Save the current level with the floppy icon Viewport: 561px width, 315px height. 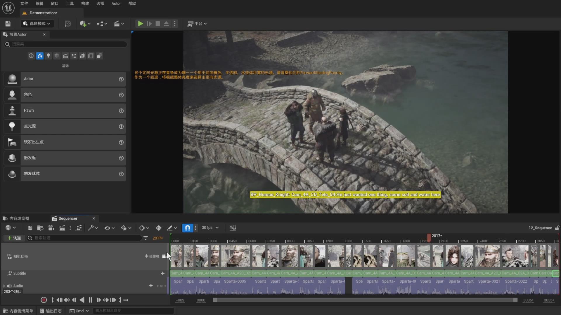(8, 24)
